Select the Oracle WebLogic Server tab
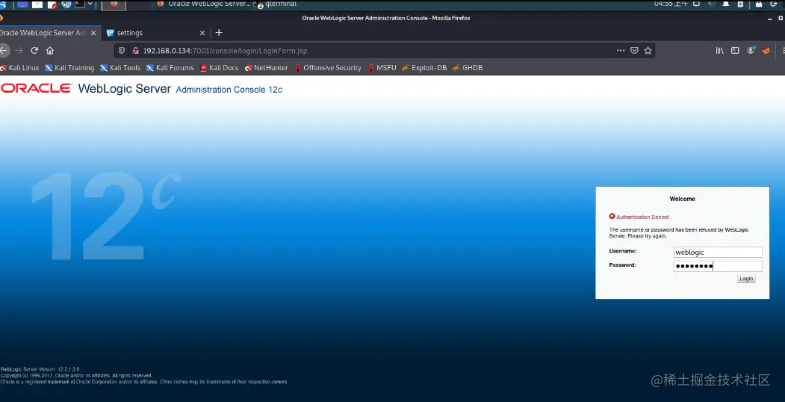Viewport: 785px width, 402px height. 49,33
